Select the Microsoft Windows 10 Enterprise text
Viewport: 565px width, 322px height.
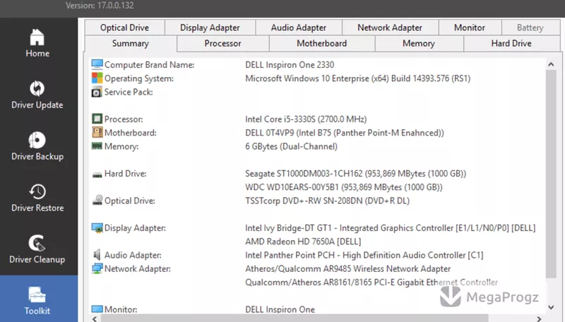pyautogui.click(x=358, y=78)
